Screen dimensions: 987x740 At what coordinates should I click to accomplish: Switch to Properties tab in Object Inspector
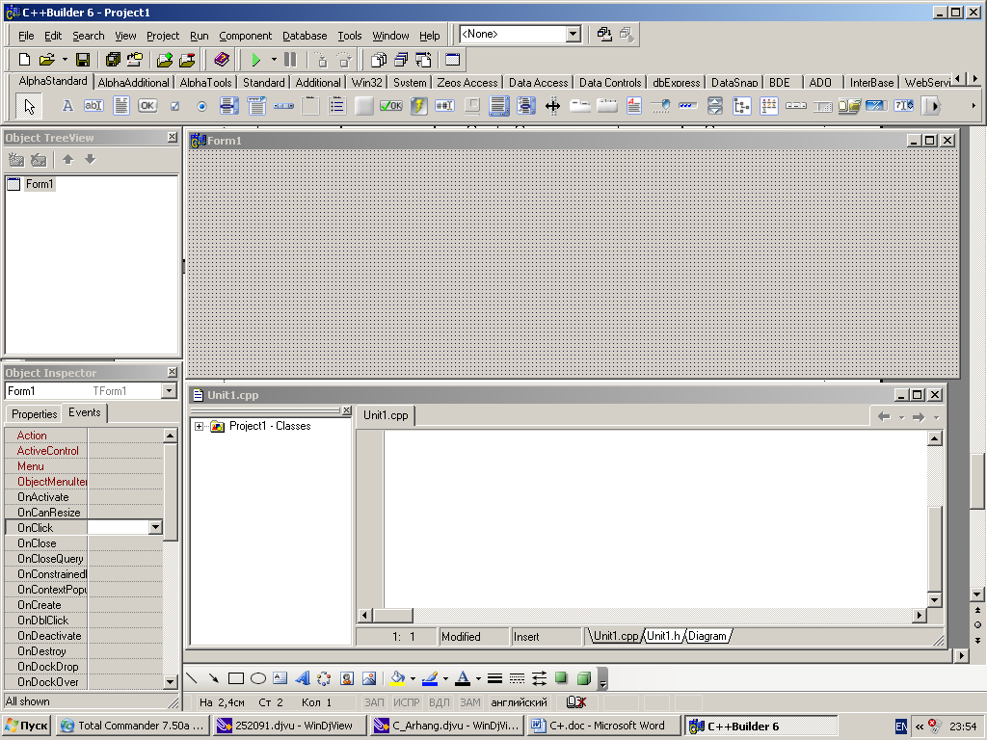click(x=34, y=414)
